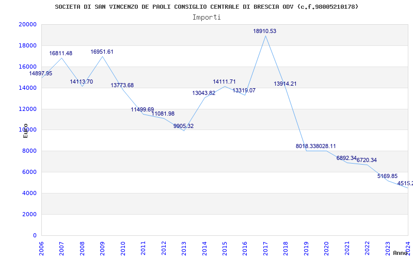Click the x-axis year 2023
This screenshot has height=258, width=413.
(388, 248)
